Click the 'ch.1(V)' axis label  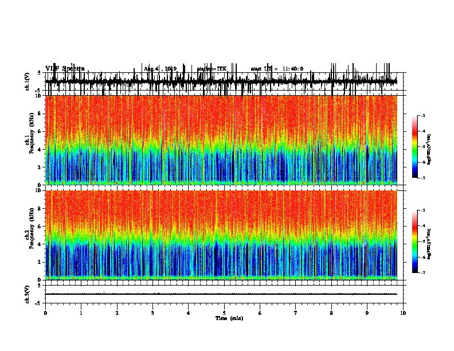[x=27, y=81]
